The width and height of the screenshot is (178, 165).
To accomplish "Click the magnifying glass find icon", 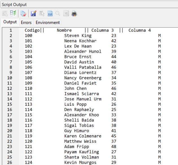I will coord(58,14).
